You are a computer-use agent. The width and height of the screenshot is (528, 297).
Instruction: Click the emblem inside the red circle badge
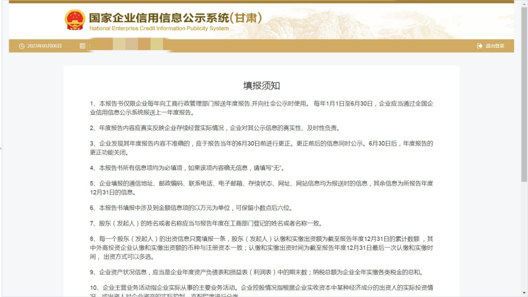74,21
